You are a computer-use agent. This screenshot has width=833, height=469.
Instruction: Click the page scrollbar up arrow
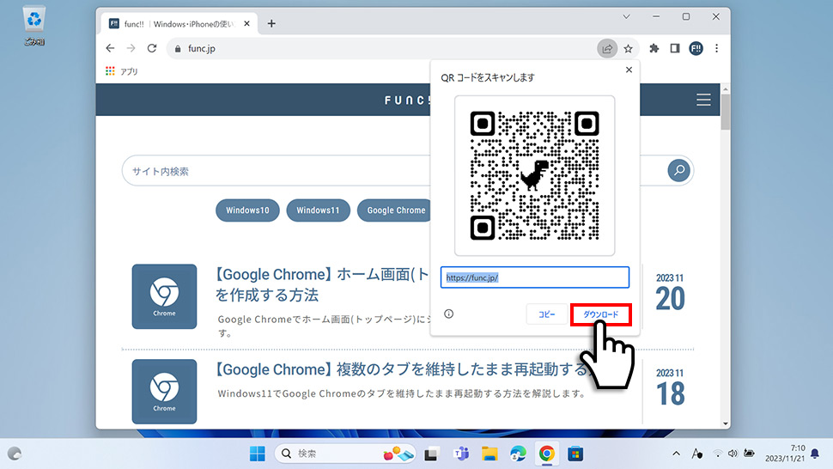pyautogui.click(x=725, y=89)
